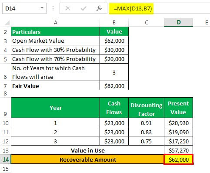Screen dimensions: 210x173
Task: Click the Year header cell
Action: tap(56, 108)
